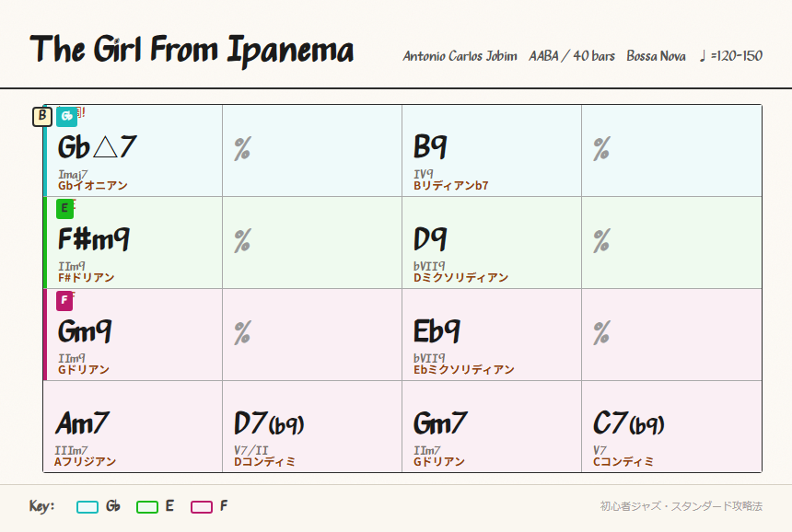Click the teal Gb legend swatch
Viewport: 792px width, 532px height.
(x=87, y=507)
